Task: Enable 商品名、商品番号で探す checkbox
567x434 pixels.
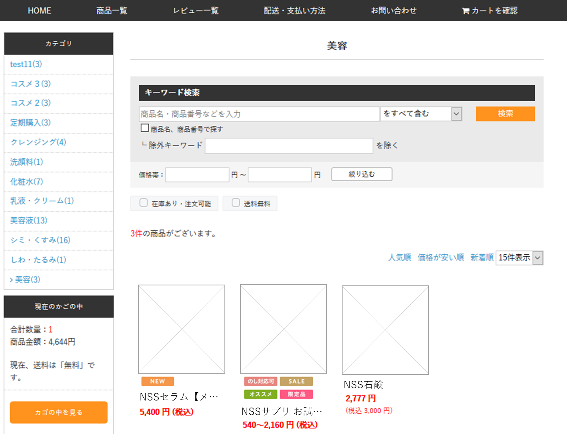Action: [145, 128]
